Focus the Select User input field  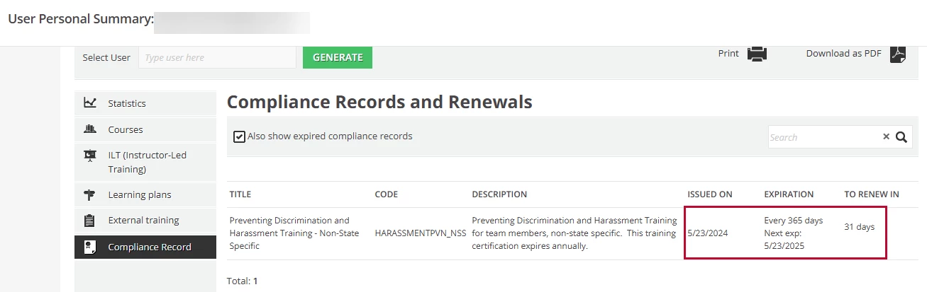tap(217, 58)
